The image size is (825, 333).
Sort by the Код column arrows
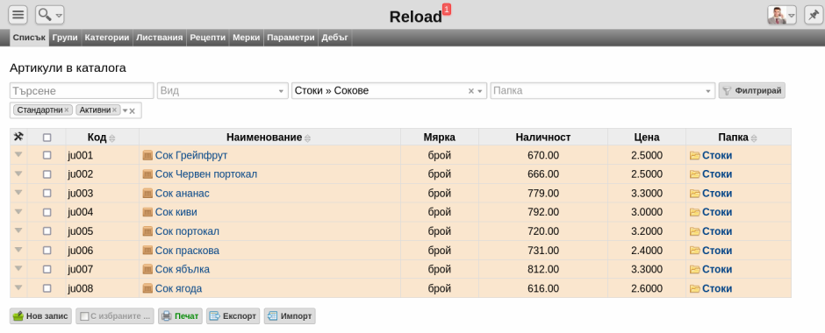click(111, 138)
